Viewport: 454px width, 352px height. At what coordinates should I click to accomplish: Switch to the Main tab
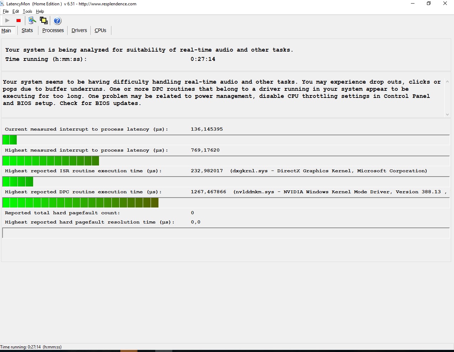[6, 31]
